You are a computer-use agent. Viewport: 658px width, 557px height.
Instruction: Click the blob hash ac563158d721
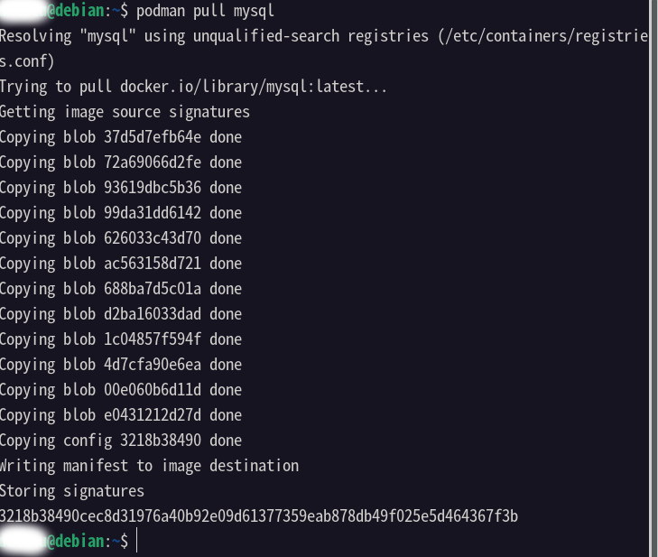pos(153,264)
